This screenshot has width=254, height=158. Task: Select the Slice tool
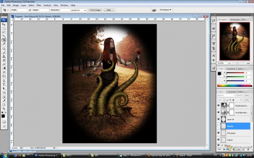pos(4,44)
